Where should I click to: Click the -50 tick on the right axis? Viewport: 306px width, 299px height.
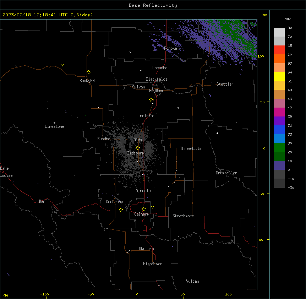click(261, 194)
